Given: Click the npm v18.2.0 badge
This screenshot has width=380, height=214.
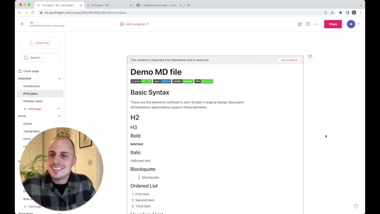Looking at the screenshot, I should point(162,81).
